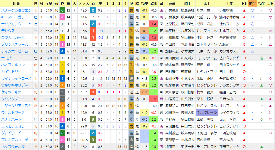
Task: Open horse link ネオファルコン
Action: (13, 65)
